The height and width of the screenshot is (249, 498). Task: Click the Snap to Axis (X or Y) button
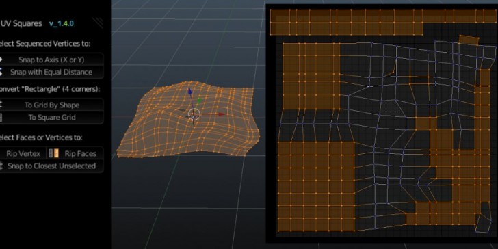click(51, 60)
